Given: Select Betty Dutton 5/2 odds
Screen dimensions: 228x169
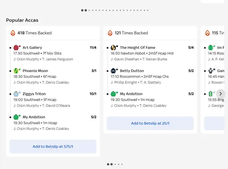Looking at the screenshot, I should tap(191, 71).
